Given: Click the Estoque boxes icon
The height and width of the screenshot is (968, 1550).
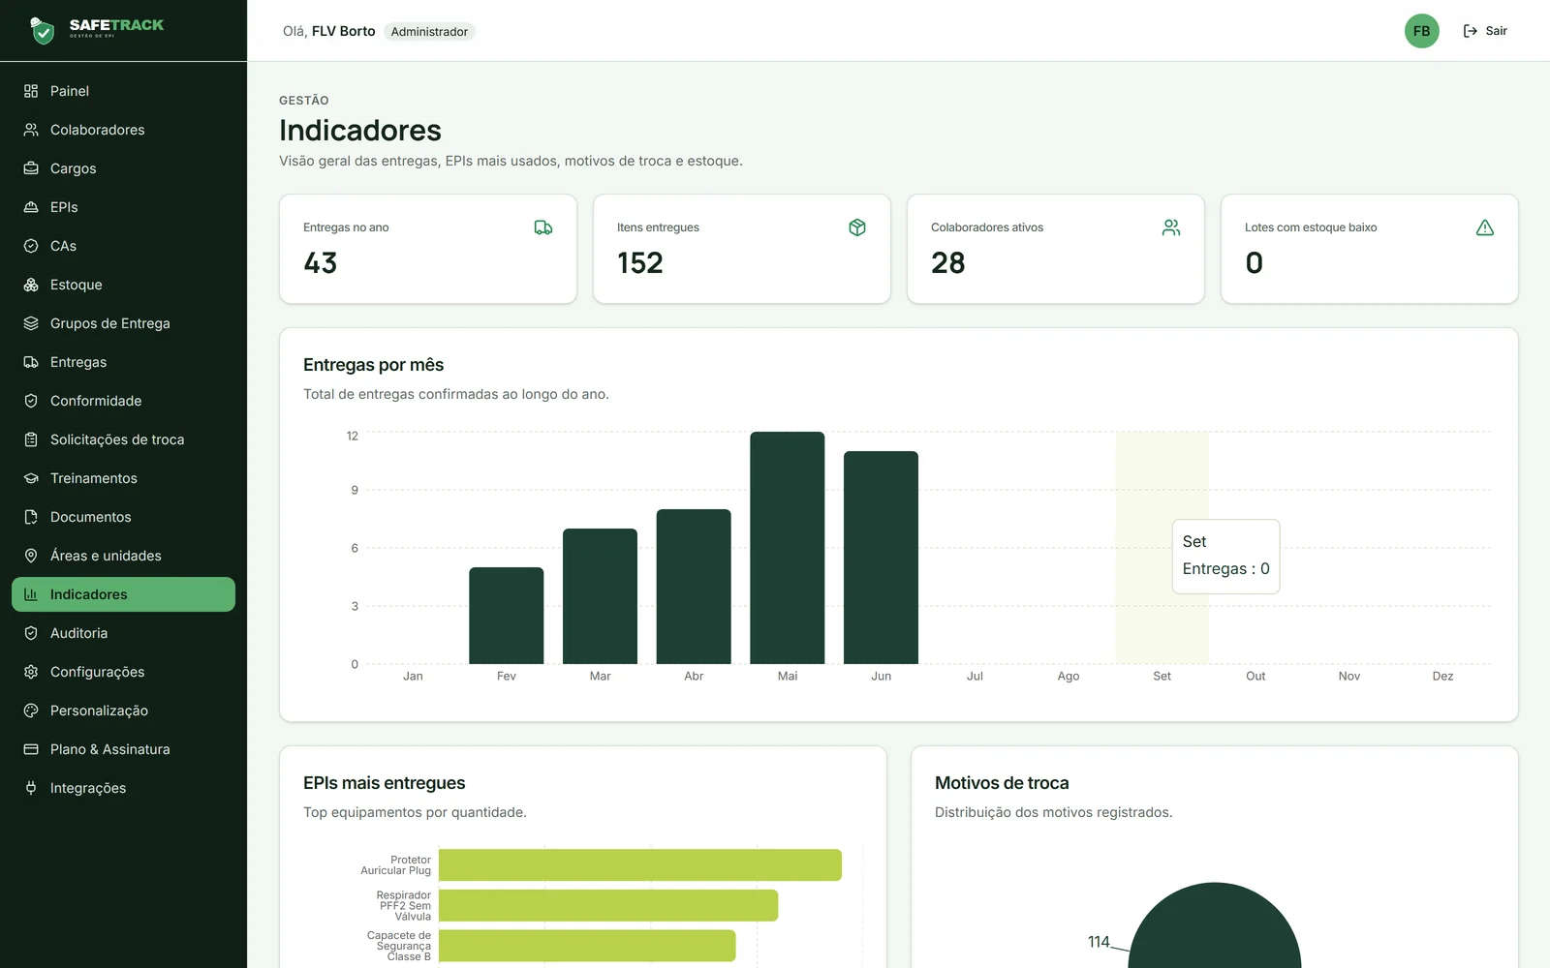Looking at the screenshot, I should coord(31,285).
